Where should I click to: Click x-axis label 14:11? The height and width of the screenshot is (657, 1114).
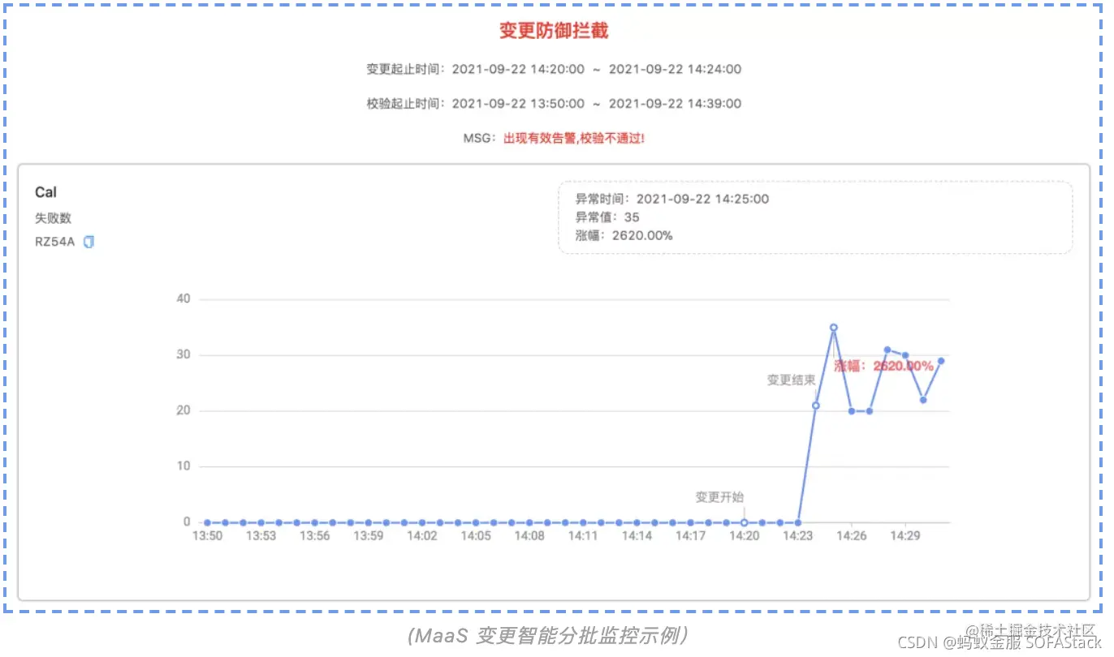[582, 536]
